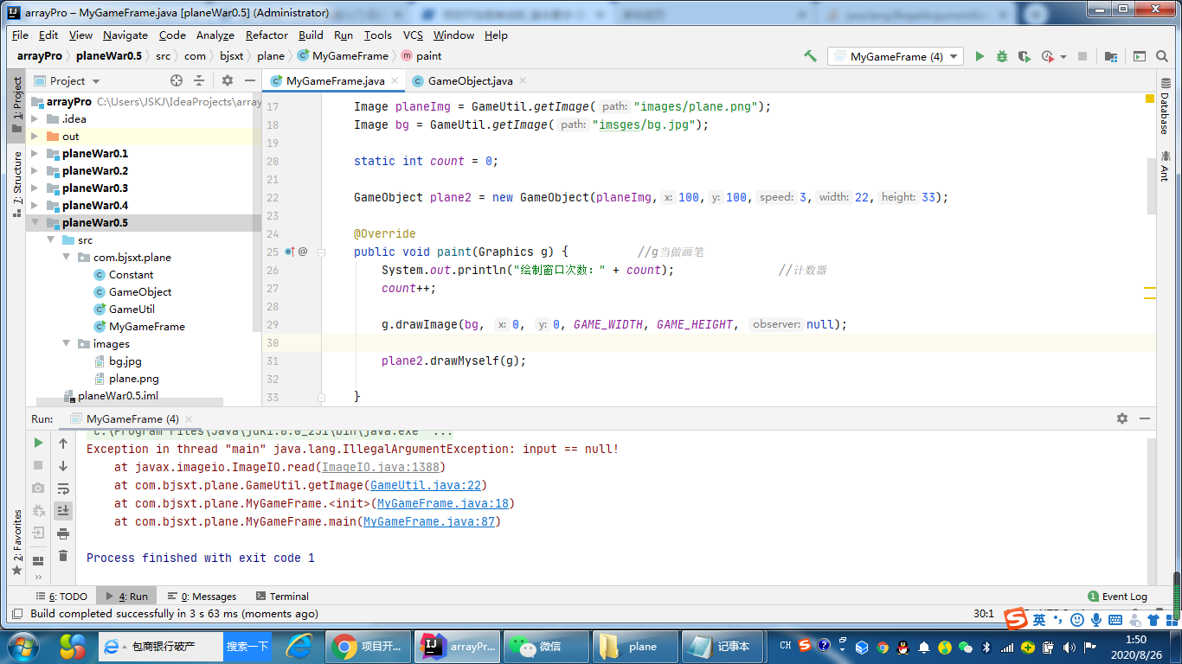Open the Database side panel

pyautogui.click(x=1164, y=106)
